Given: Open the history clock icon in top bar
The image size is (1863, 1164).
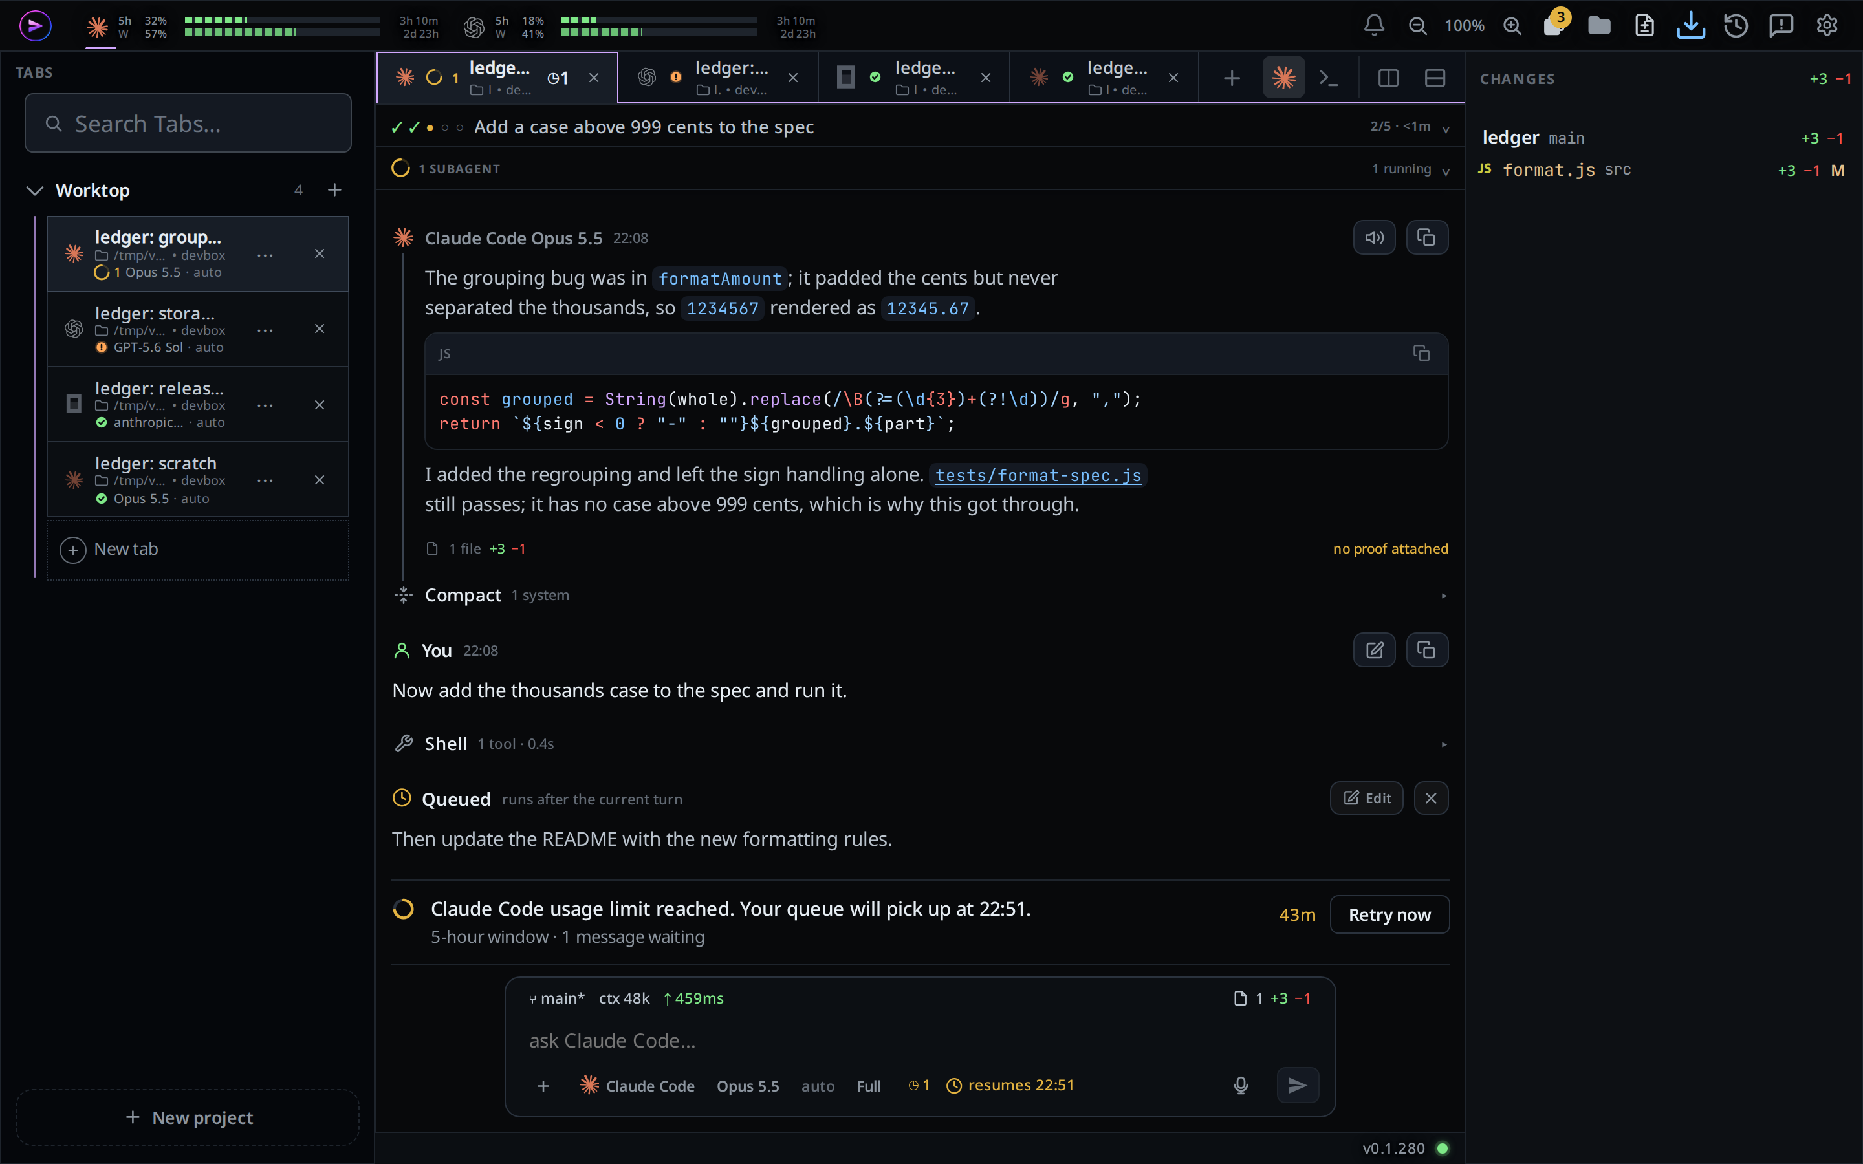Looking at the screenshot, I should (x=1735, y=25).
